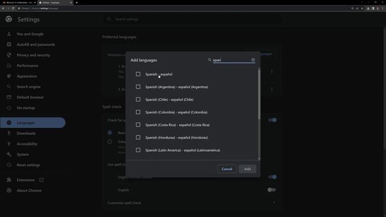Open the Chrome three-dot menu
The image size is (386, 217).
[383, 8]
